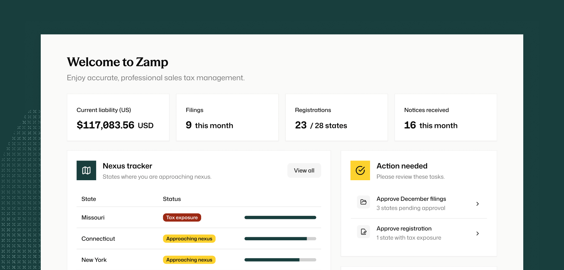
Task: Open Approve December filings via its chevron
Action: tap(478, 204)
